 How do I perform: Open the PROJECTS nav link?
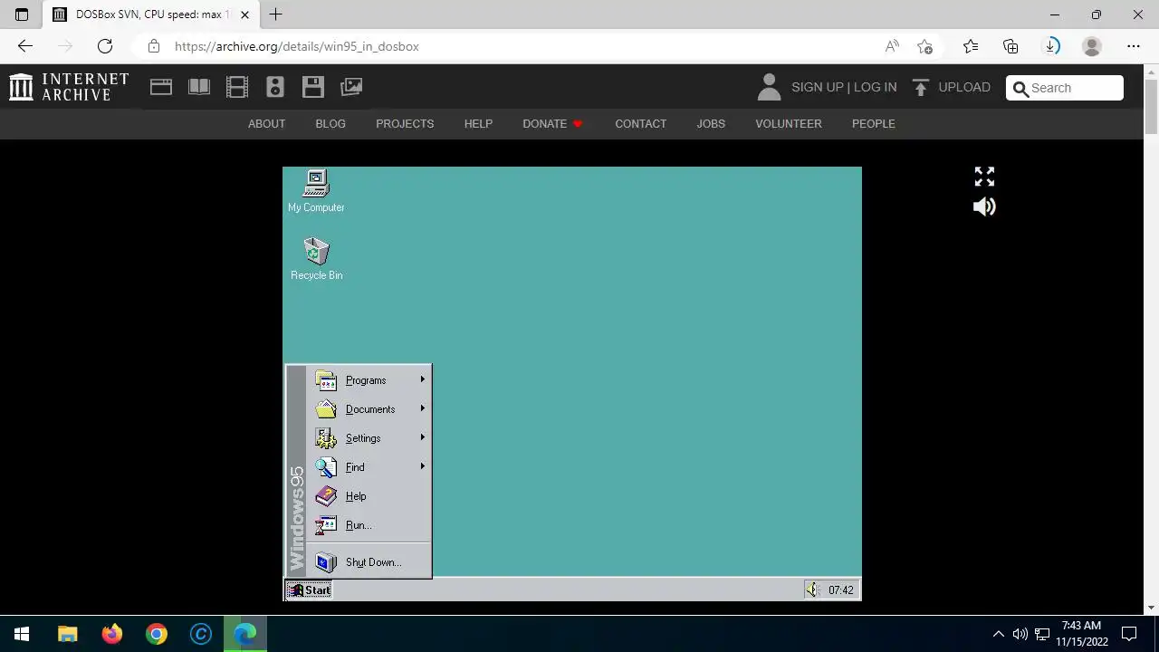point(405,124)
